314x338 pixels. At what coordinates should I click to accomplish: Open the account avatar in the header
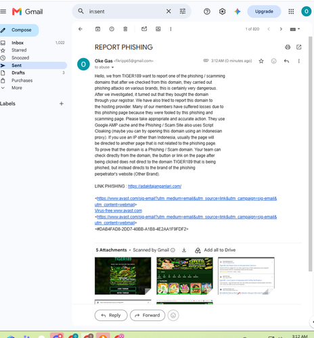pyautogui.click(x=306, y=11)
